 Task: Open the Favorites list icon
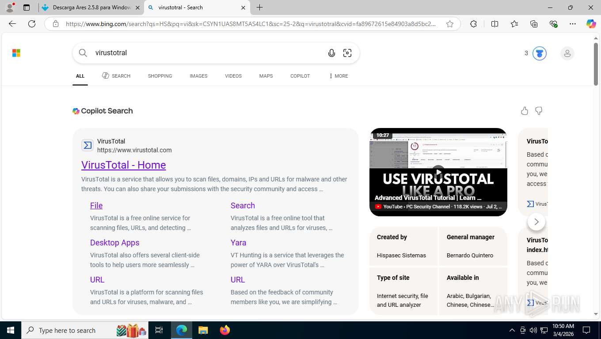[x=514, y=24]
